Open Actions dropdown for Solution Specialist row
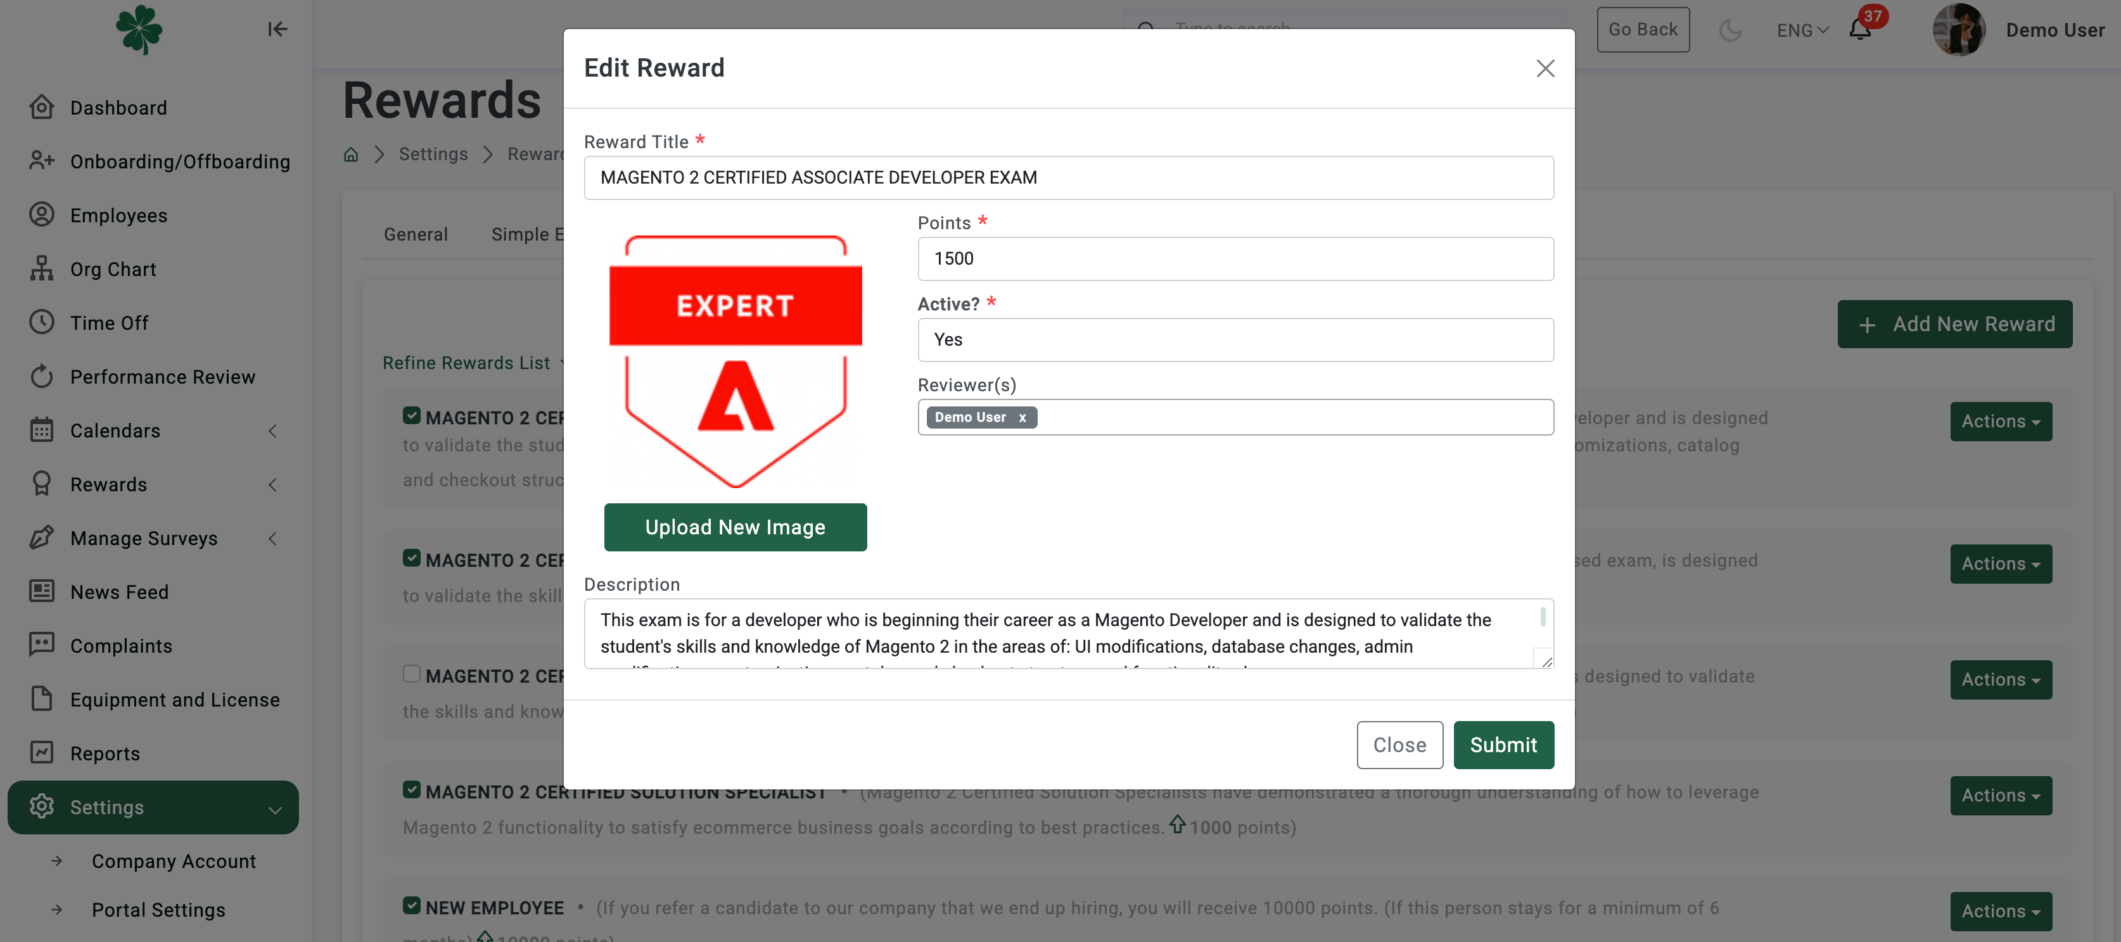The width and height of the screenshot is (2121, 942). [x=2000, y=796]
